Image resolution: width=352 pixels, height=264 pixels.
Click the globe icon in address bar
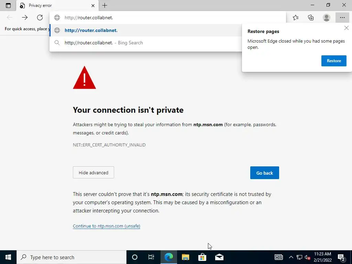[57, 18]
